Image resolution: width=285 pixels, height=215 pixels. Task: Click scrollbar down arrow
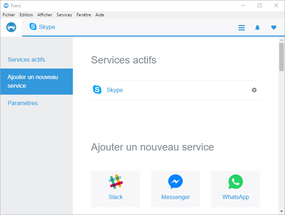(x=281, y=211)
